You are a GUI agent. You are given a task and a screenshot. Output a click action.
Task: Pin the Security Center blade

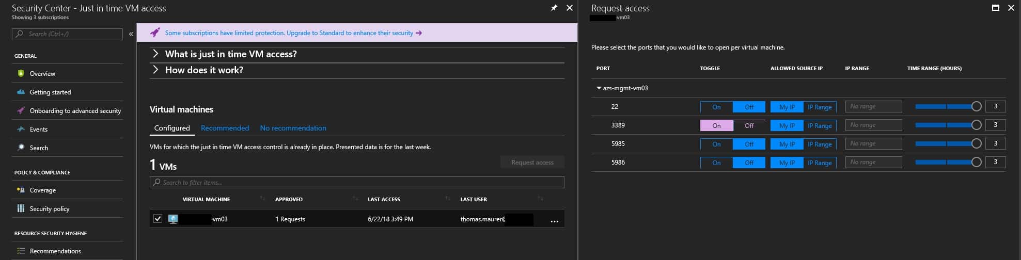pos(554,8)
